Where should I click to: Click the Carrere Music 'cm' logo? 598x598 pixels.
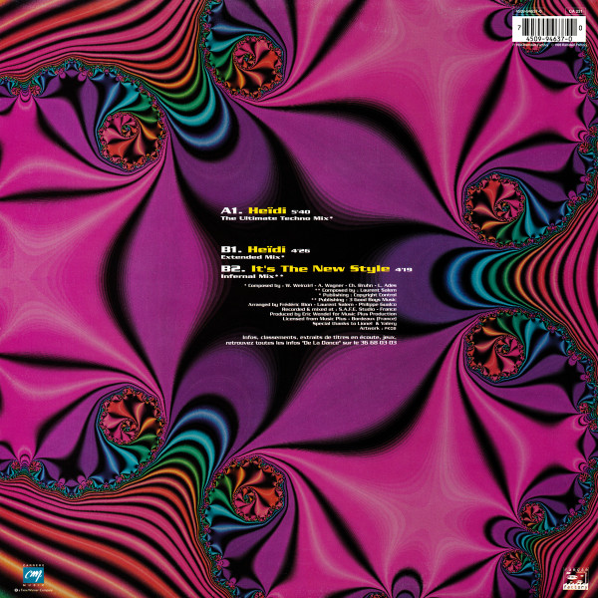pyautogui.click(x=33, y=575)
